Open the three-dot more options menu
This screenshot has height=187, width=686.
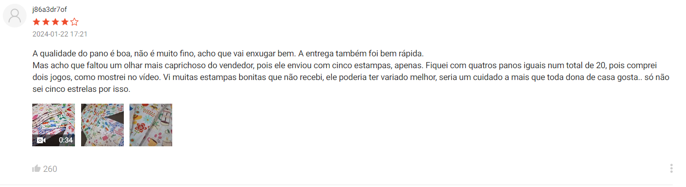[x=671, y=169]
